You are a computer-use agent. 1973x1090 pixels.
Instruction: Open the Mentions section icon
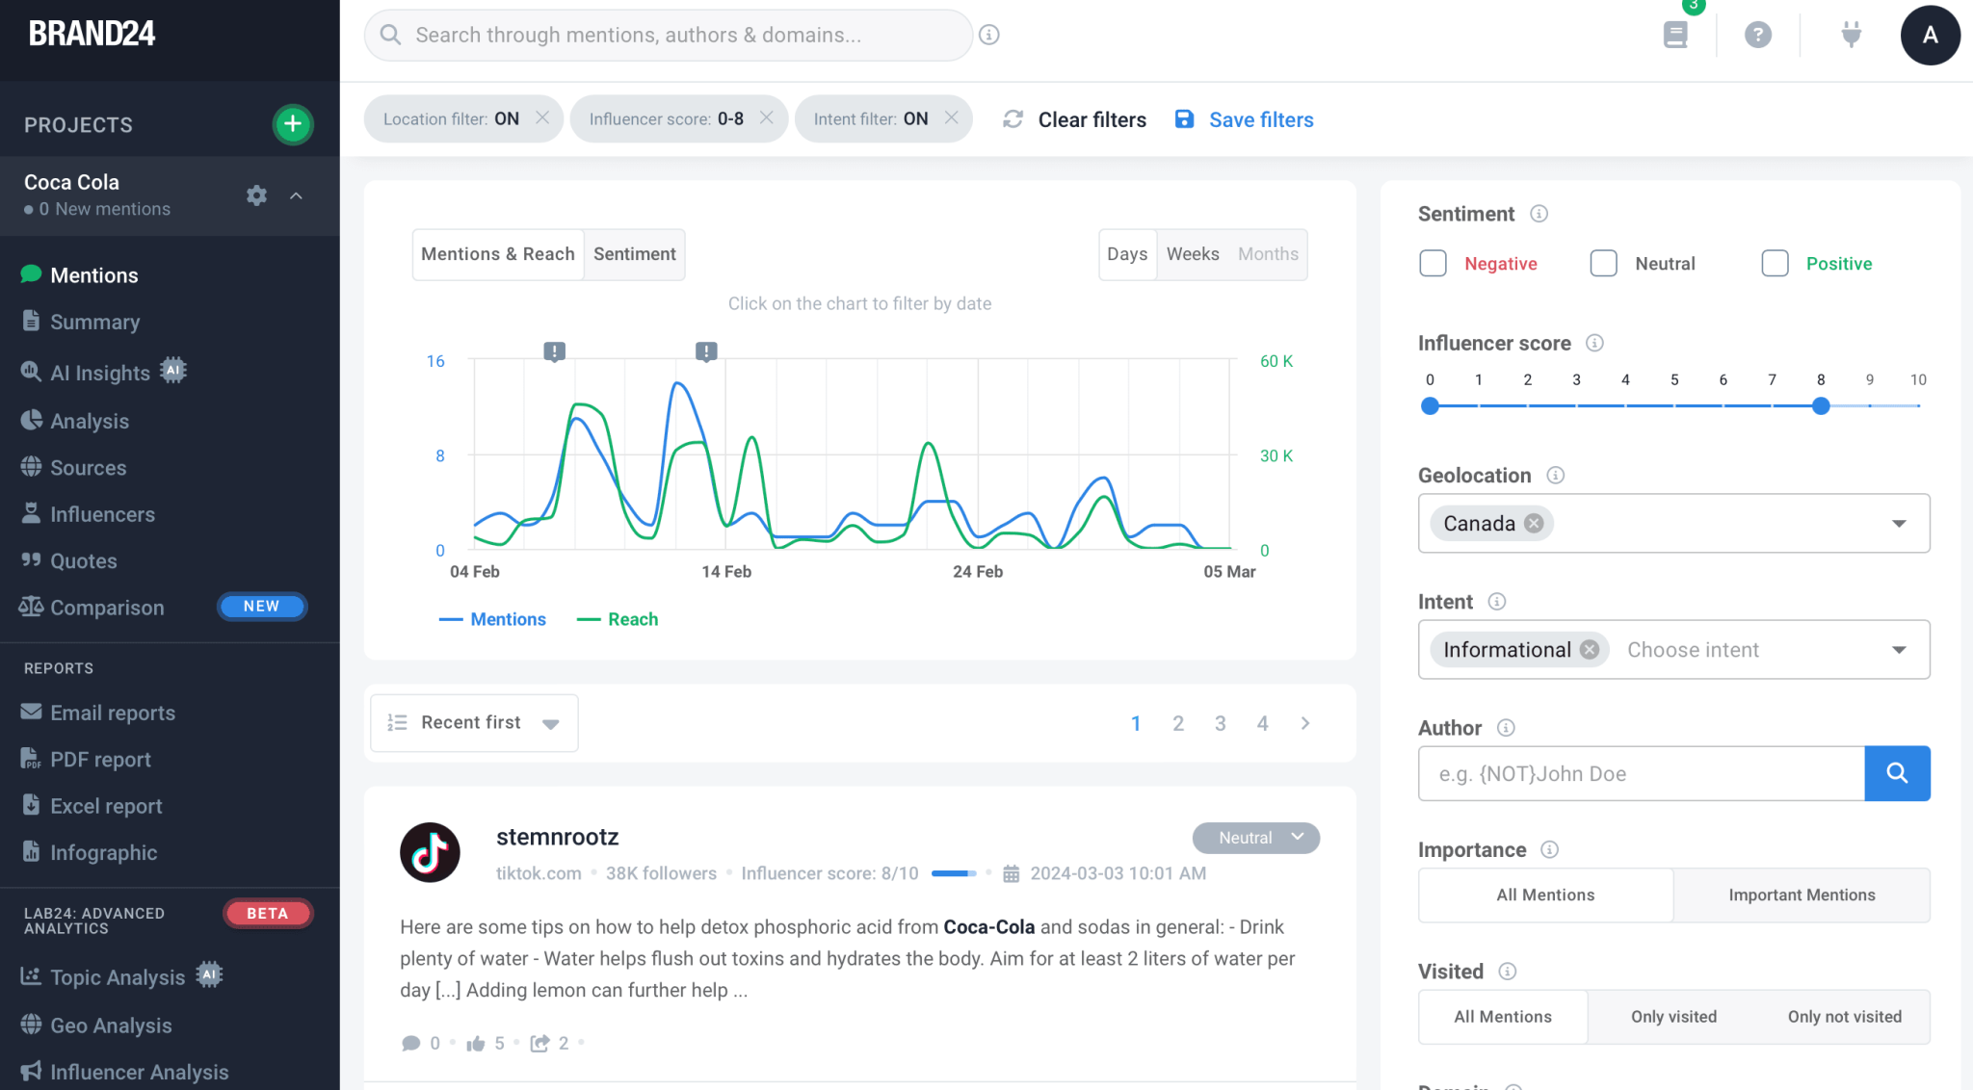[32, 274]
